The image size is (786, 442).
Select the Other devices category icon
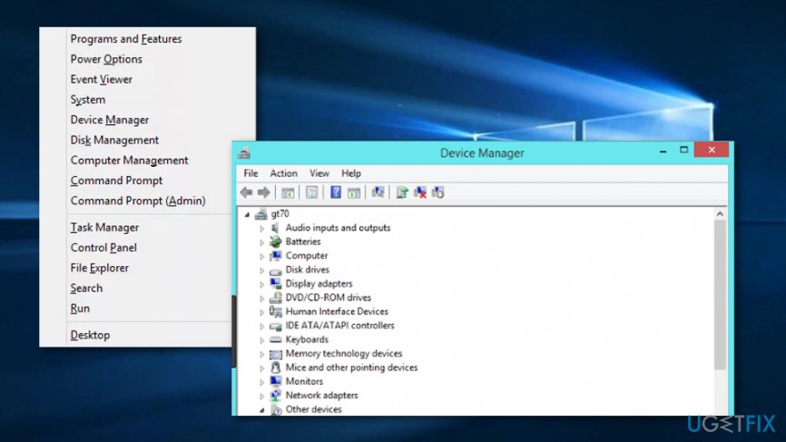tap(275, 410)
